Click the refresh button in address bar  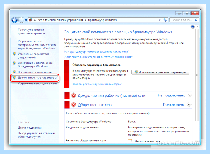pyautogui.click(x=165, y=20)
